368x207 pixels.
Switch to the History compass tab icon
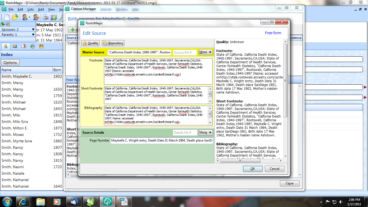click(x=33, y=46)
